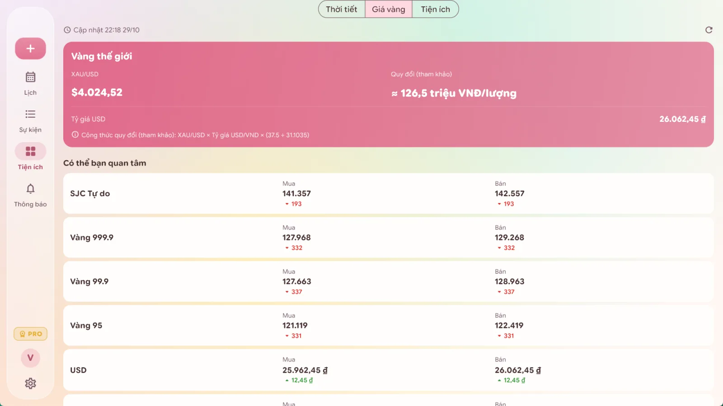
Task: Click the Vàng thế giới heading
Action: pyautogui.click(x=102, y=56)
